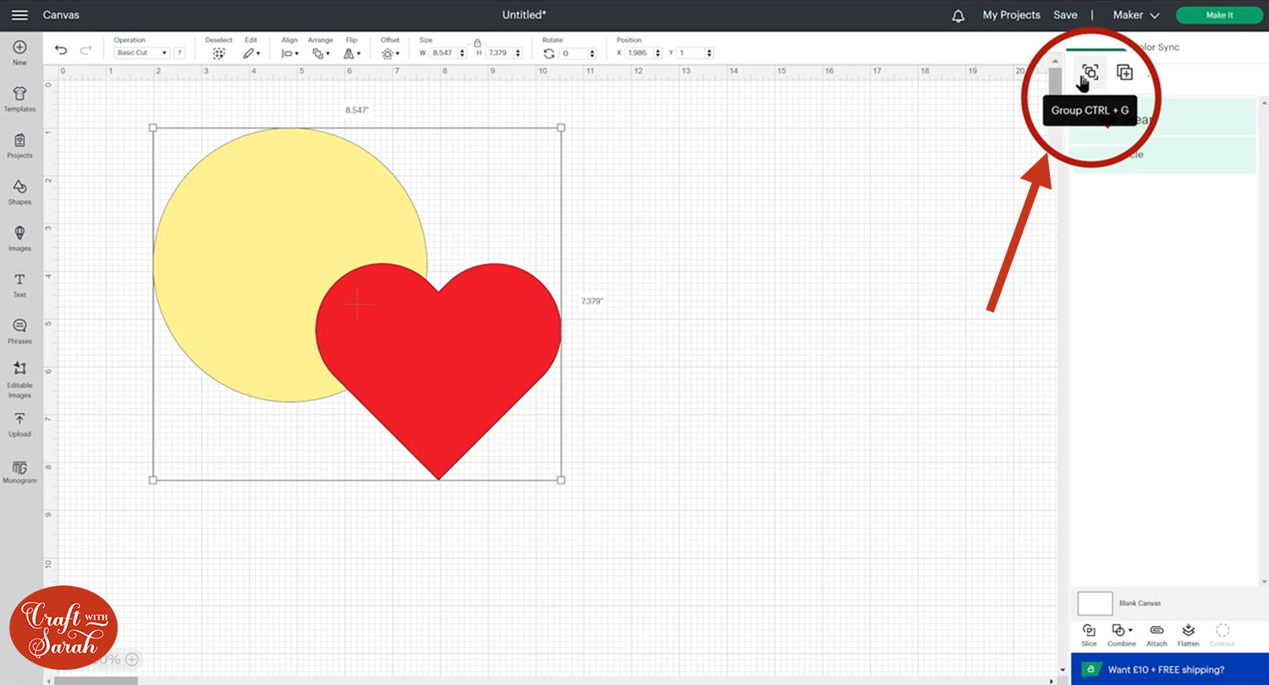Screen dimensions: 1269x685
Task: Click the Group icon in Layers panel
Action: pos(1090,73)
